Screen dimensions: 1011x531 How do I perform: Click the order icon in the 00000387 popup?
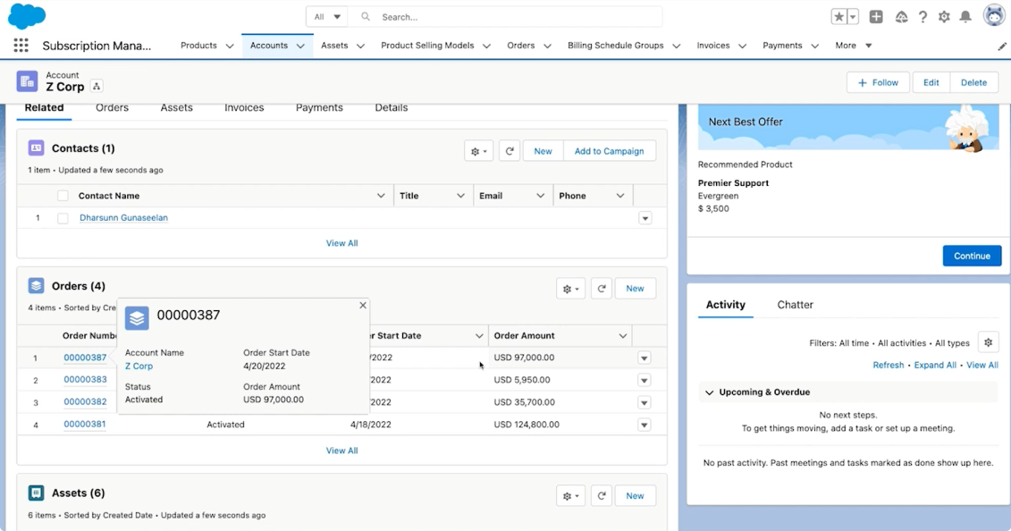click(137, 318)
